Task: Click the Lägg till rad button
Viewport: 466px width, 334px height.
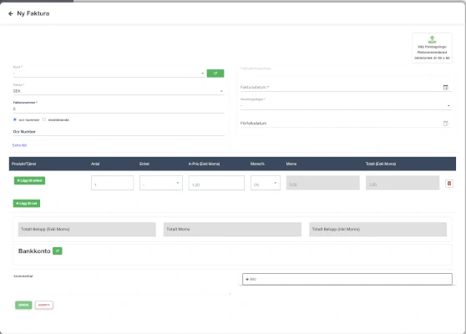Action: (27, 204)
